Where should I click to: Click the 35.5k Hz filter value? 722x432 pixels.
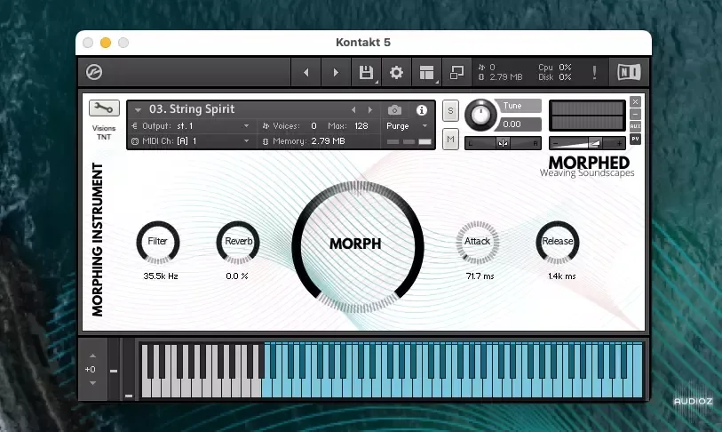coord(160,276)
